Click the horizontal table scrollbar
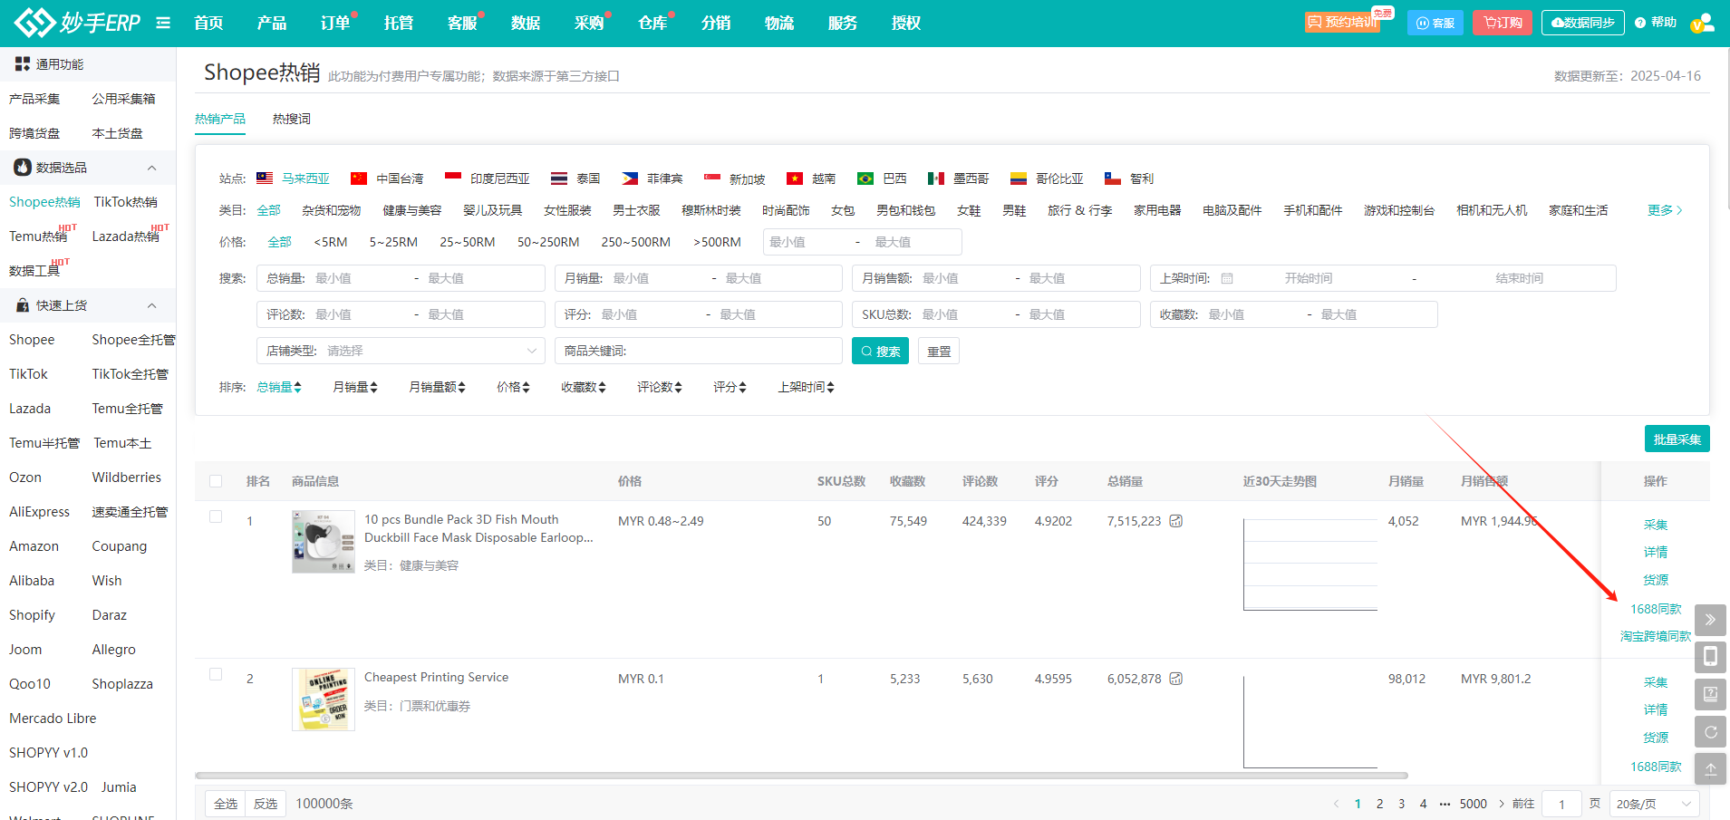Image resolution: width=1730 pixels, height=820 pixels. [801, 776]
